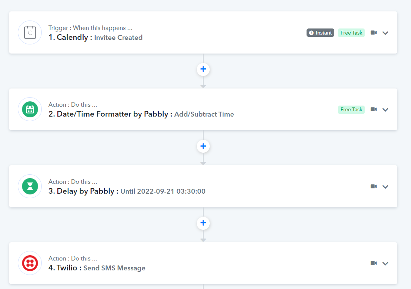Viewport: 411px width, 289px height.
Task: Open video tutorial for Calendly step
Action: [x=374, y=33]
